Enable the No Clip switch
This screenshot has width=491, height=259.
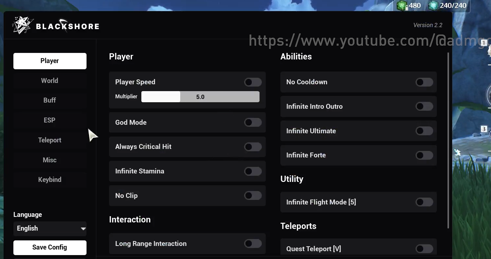[253, 196]
